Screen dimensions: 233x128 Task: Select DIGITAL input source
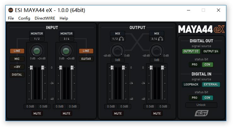[17, 75]
